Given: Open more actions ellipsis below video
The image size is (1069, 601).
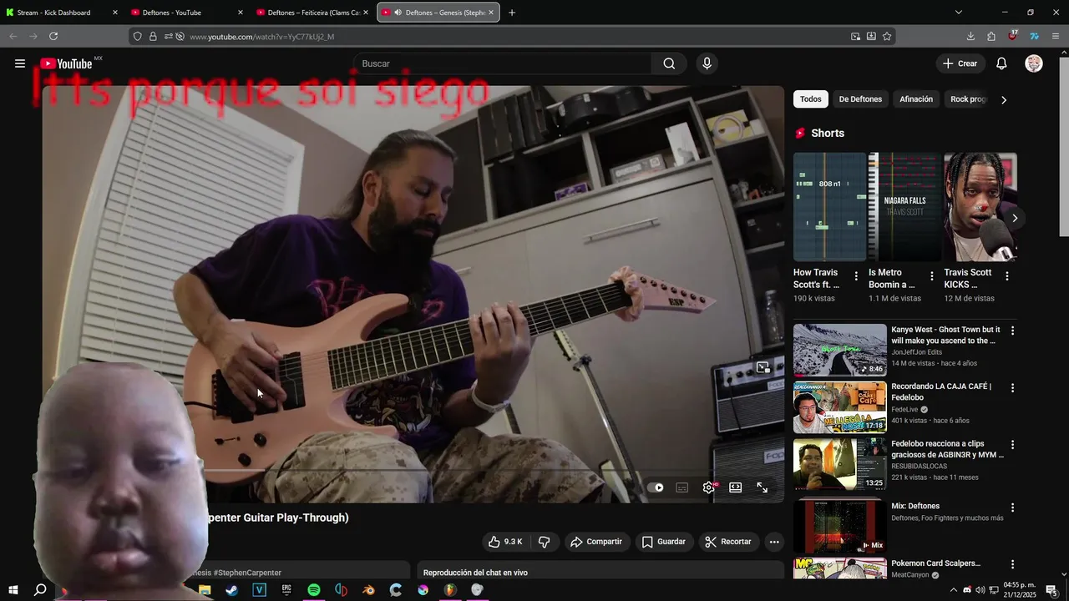Looking at the screenshot, I should coord(774,542).
